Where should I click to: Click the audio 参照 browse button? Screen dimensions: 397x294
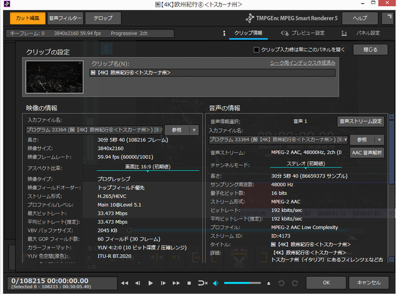click(362, 140)
